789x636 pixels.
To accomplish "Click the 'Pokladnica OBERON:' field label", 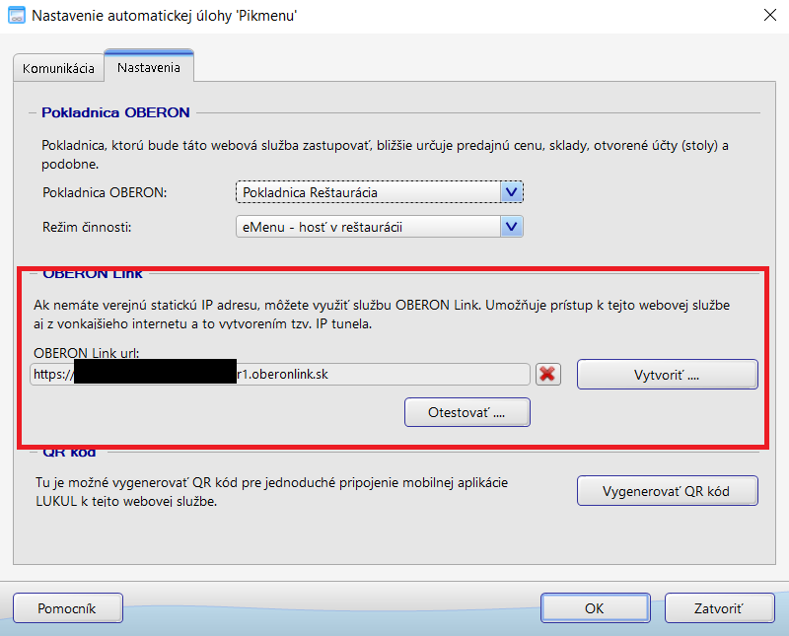I will coord(105,192).
